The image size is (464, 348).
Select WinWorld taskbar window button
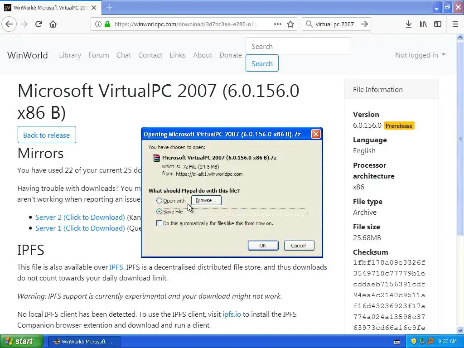84,342
